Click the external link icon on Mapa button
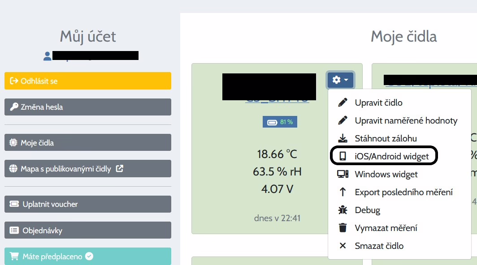The height and width of the screenshot is (265, 477). click(x=120, y=169)
